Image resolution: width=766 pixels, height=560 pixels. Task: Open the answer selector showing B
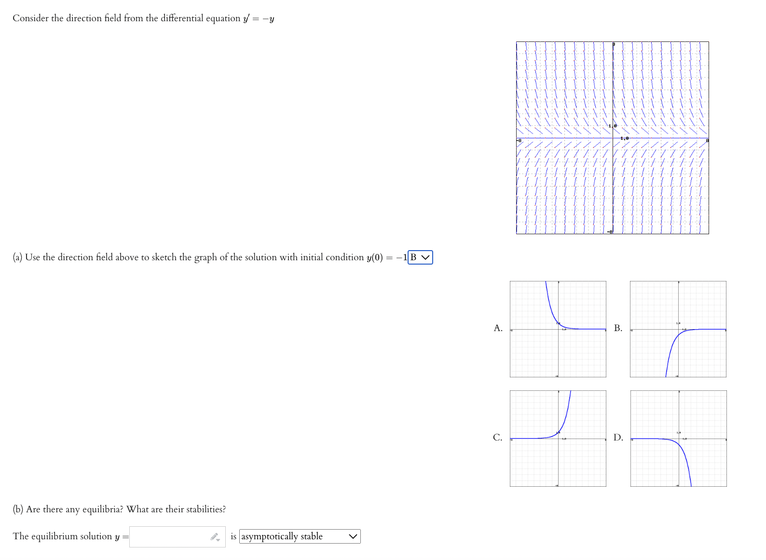coord(419,257)
